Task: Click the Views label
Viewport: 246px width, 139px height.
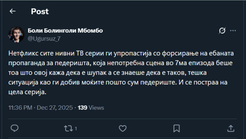Action: click(97, 108)
